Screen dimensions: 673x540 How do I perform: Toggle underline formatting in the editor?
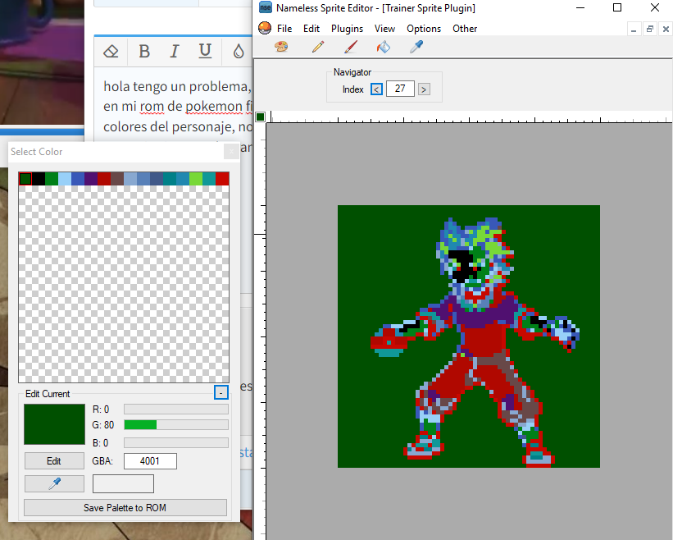205,52
